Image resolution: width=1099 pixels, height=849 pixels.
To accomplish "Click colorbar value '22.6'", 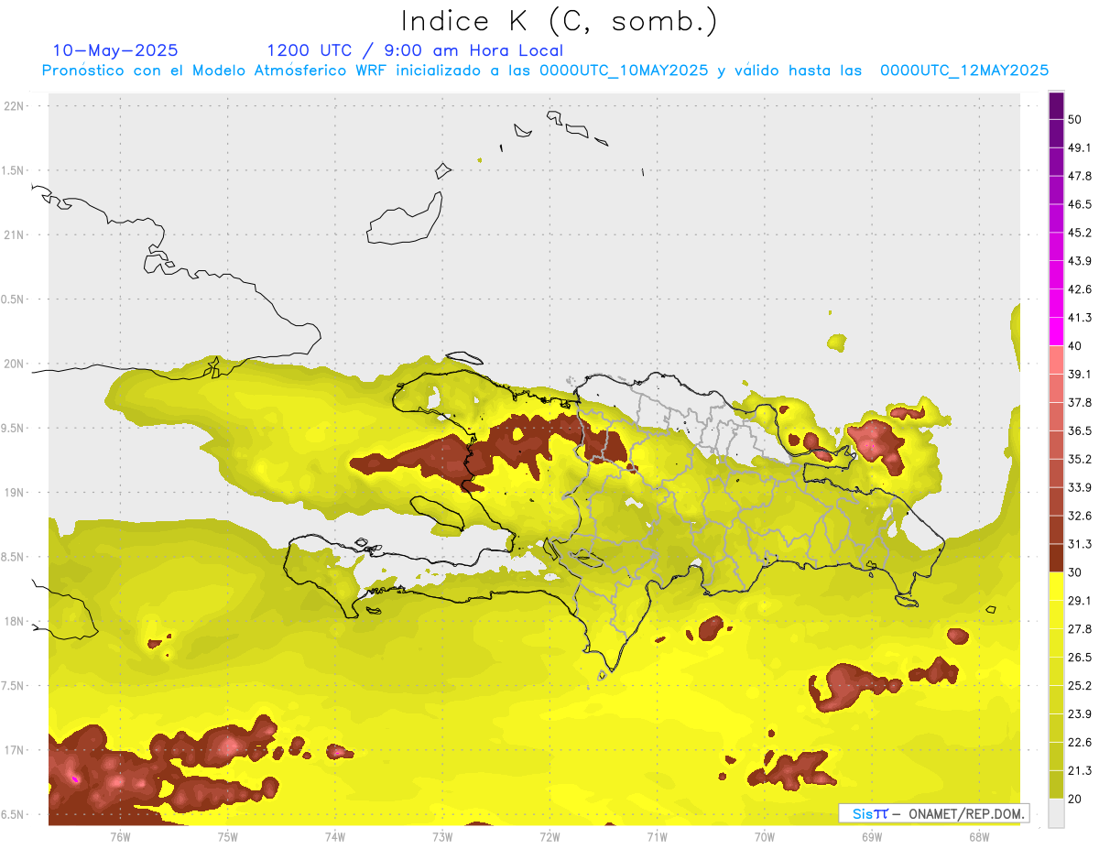I will pyautogui.click(x=1080, y=743).
